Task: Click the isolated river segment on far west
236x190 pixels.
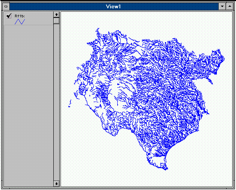Action: click(70, 104)
